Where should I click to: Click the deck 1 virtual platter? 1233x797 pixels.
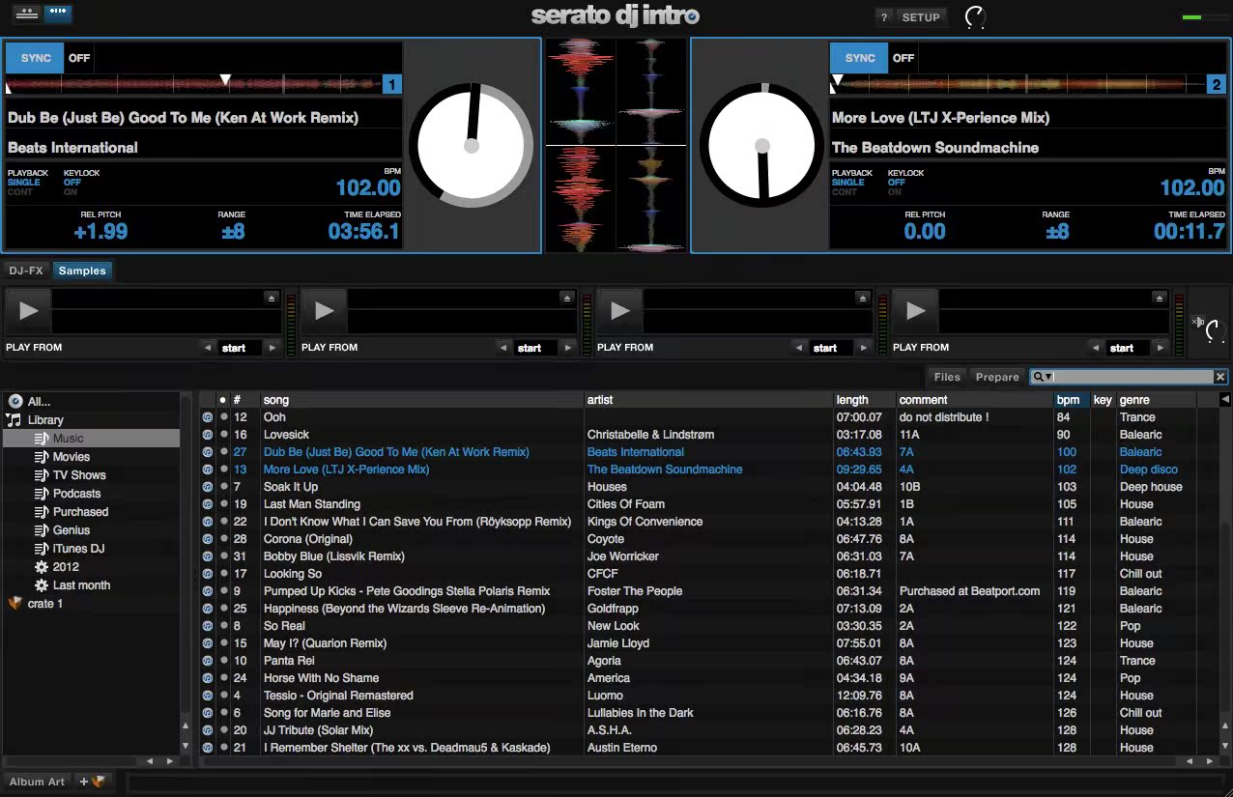471,146
